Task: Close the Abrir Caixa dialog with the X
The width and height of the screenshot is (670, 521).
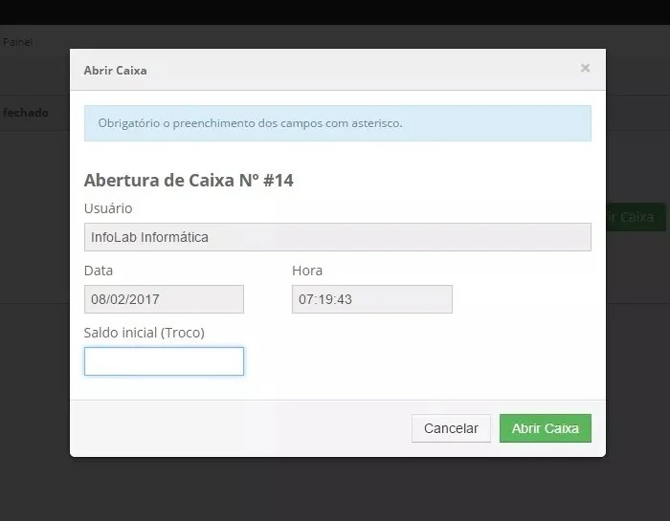Action: pyautogui.click(x=585, y=68)
